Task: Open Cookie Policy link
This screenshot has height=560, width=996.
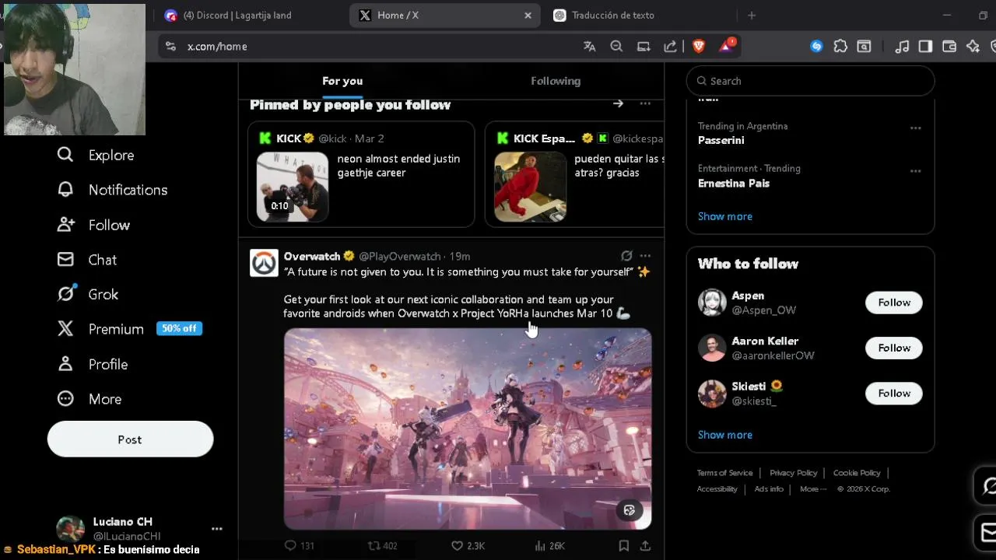Action: [x=857, y=473]
